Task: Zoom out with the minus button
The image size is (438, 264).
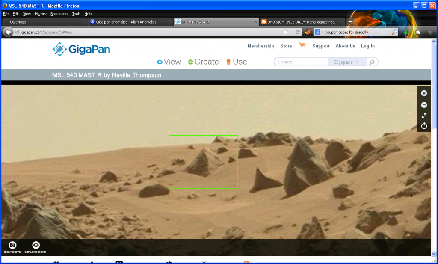Action: (424, 105)
